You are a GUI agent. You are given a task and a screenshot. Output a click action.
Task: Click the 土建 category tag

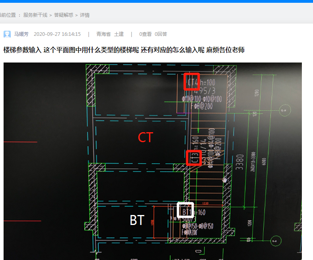coord(119,34)
